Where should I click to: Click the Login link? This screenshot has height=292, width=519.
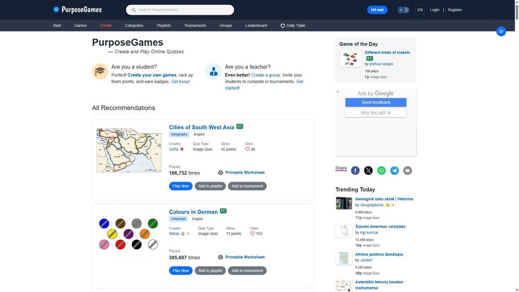click(435, 10)
